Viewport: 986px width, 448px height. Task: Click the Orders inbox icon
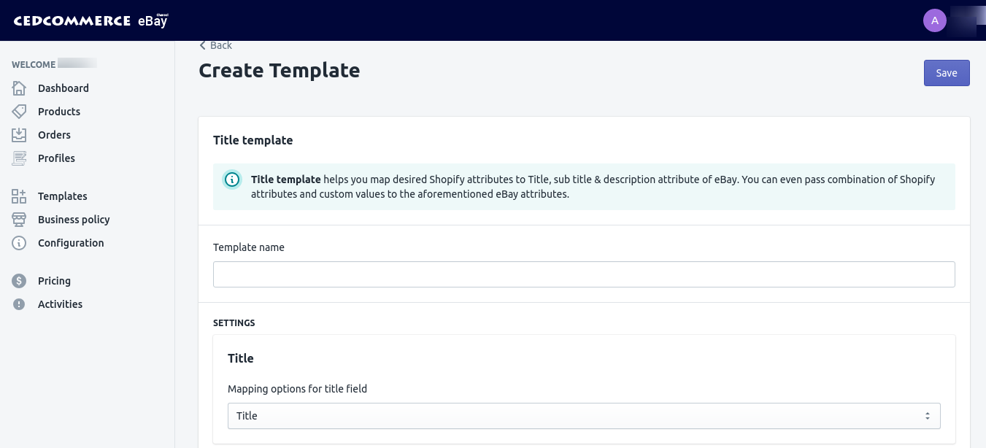tap(19, 135)
